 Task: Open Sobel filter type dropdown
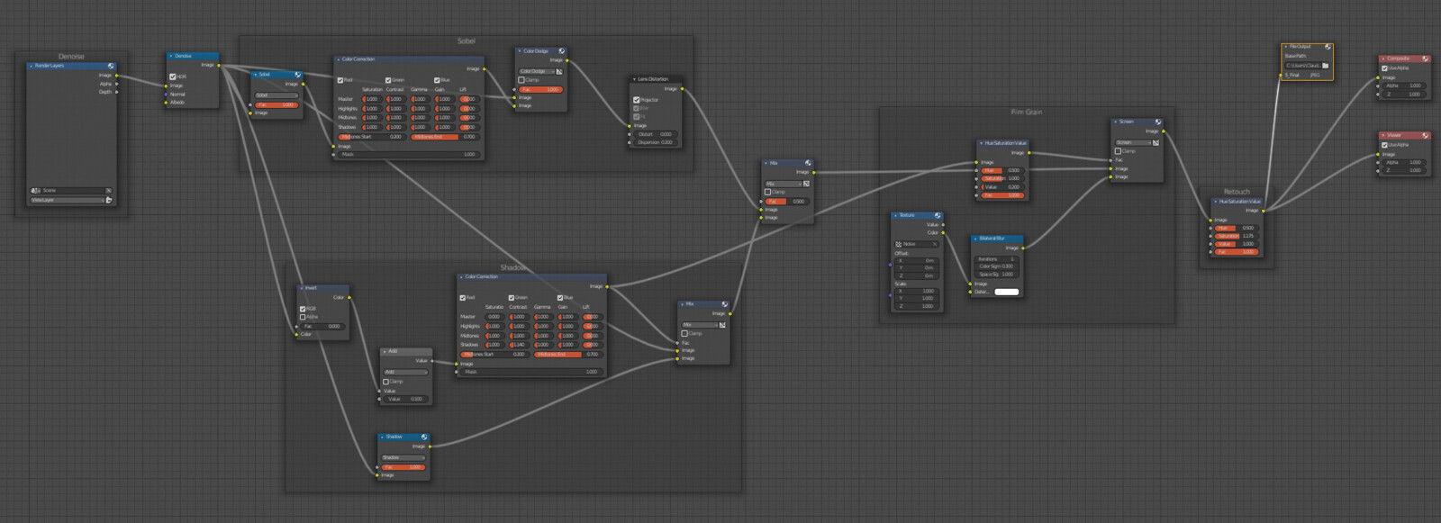coord(276,95)
